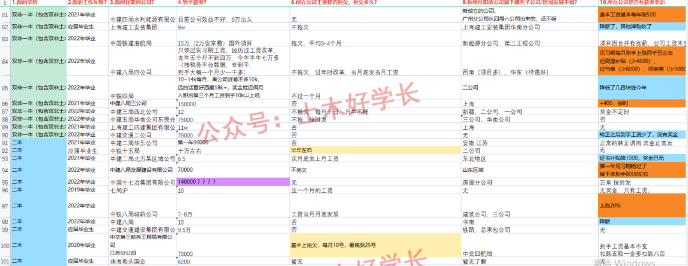Click the cell "奖金不定时"
Image resolution: width=688 pixels, height=266 pixels.
643,111
